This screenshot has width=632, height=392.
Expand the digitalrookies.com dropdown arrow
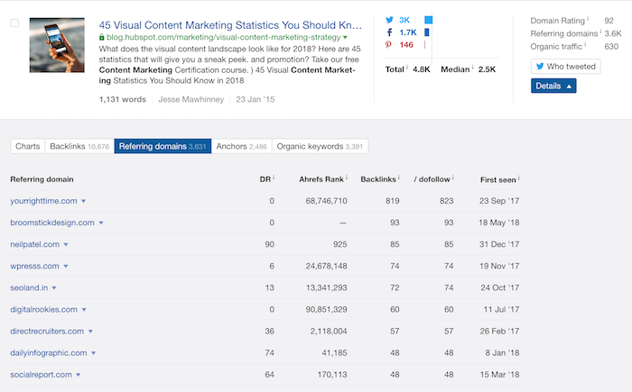point(84,309)
